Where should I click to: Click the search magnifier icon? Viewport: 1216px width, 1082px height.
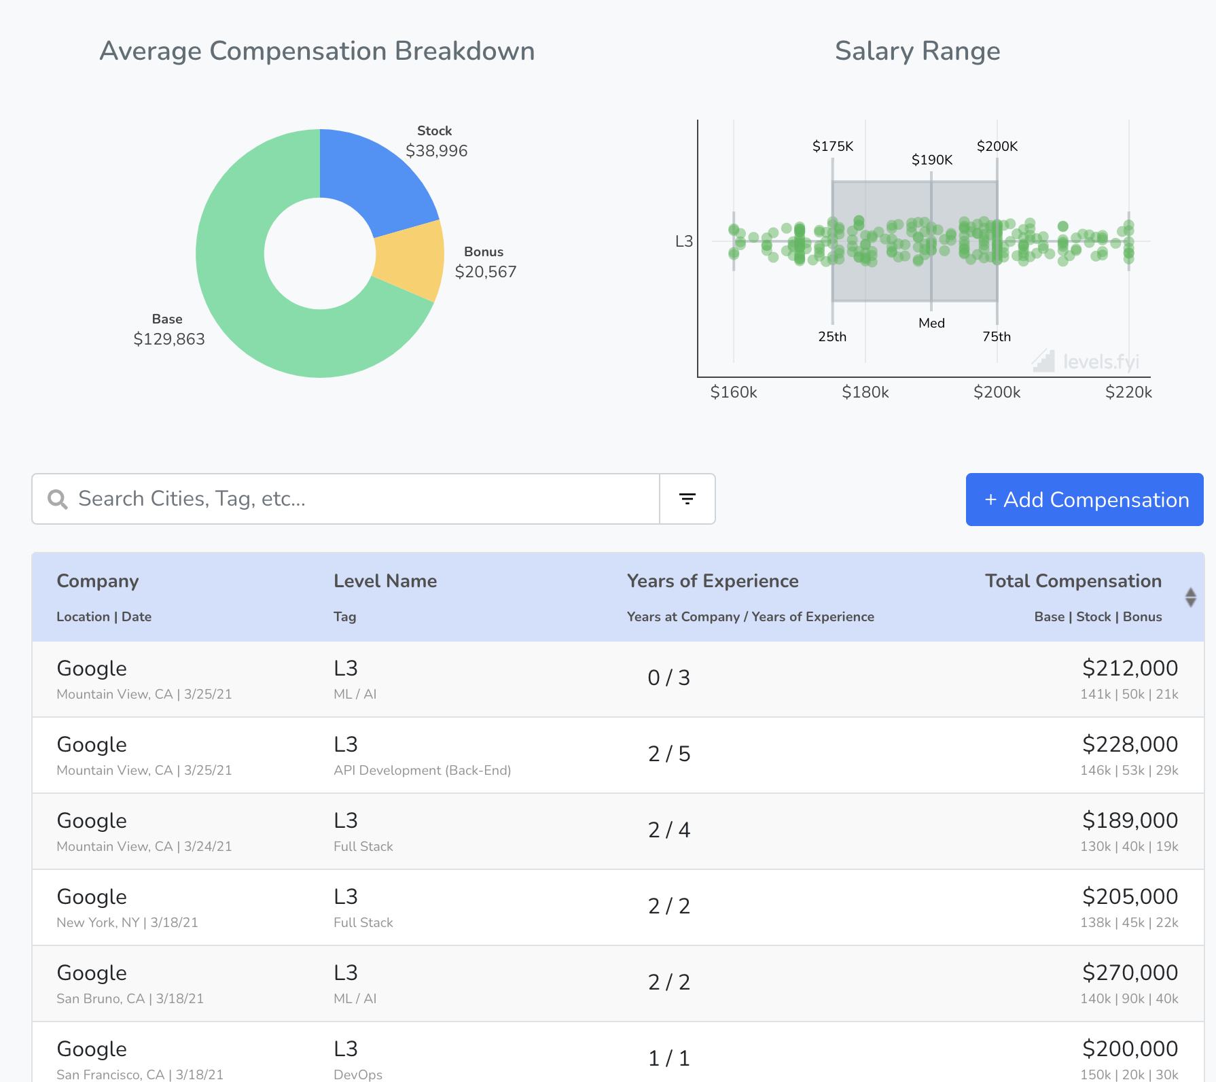pos(58,500)
